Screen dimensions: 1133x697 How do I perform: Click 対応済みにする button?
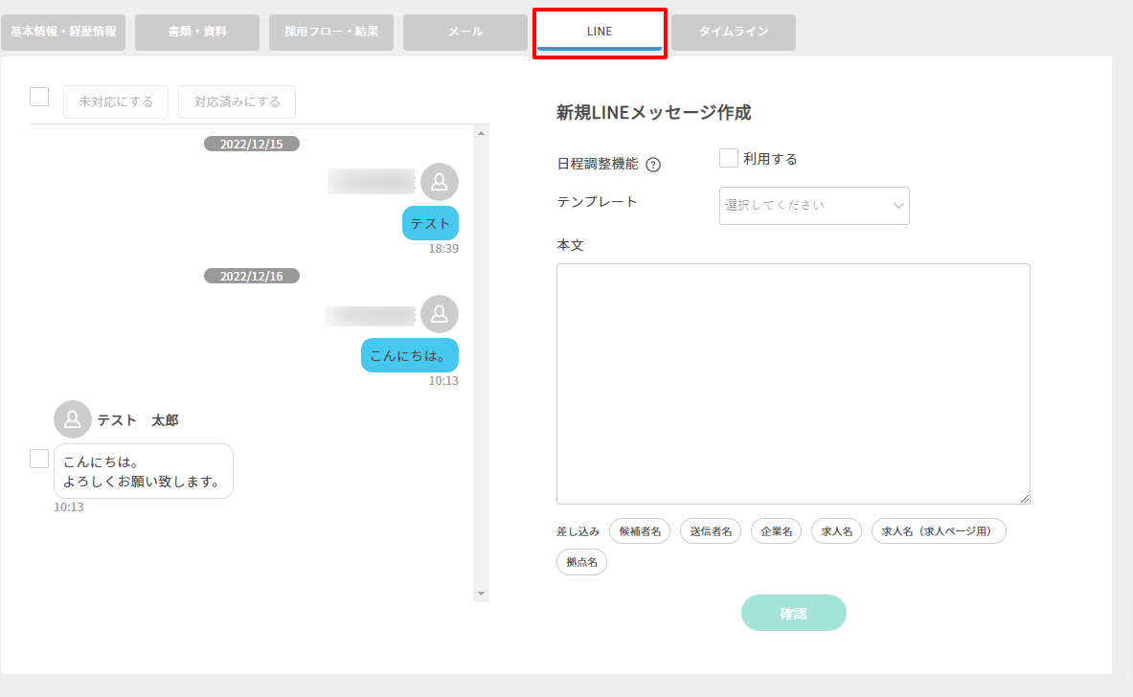pos(237,101)
